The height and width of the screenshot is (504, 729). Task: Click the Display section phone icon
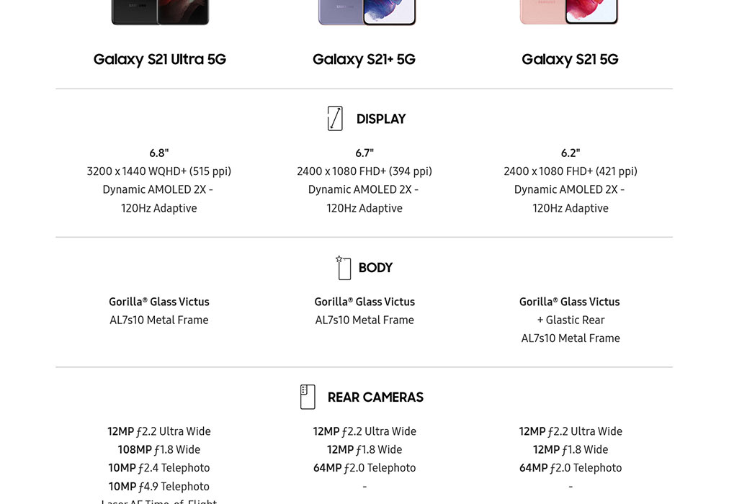click(x=335, y=119)
